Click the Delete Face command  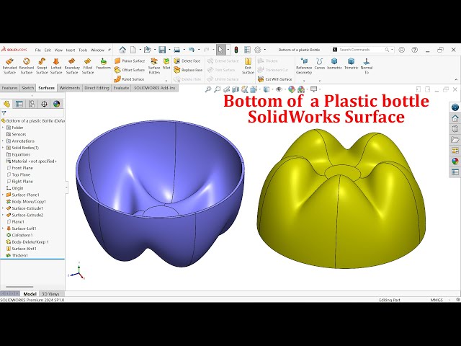187,61
